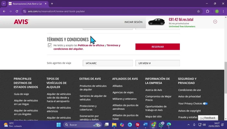
Task: Bookmark this page with the star icon
Action: click(x=198, y=11)
